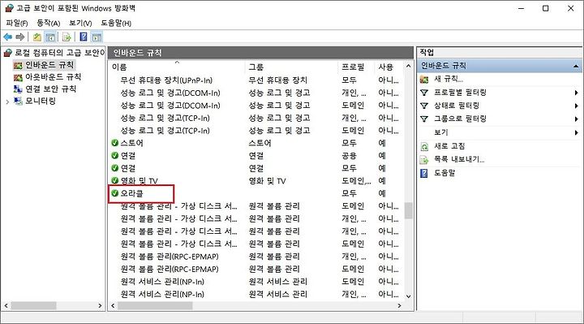Open the 동작(A) menu

48,23
